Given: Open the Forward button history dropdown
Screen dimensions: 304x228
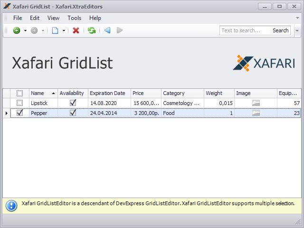Looking at the screenshot, I should [43, 30].
